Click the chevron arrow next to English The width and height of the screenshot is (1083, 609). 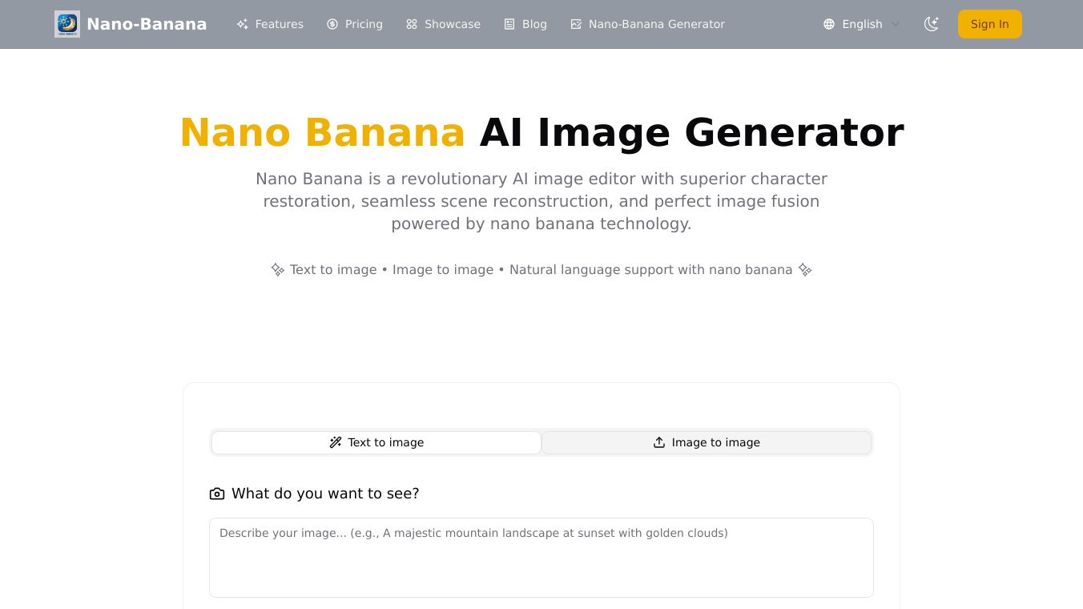click(896, 24)
